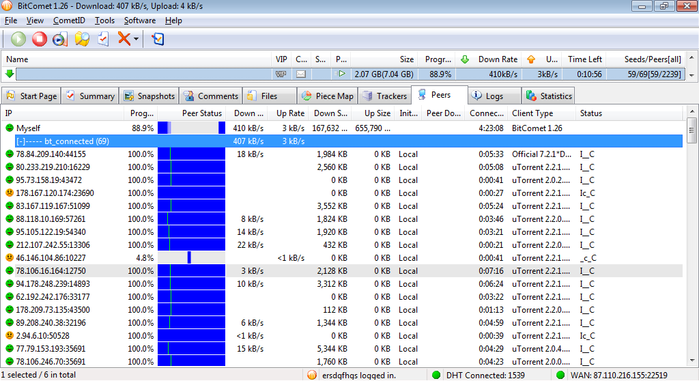The image size is (699, 381).
Task: Open the Piece Map tab
Action: 327,96
